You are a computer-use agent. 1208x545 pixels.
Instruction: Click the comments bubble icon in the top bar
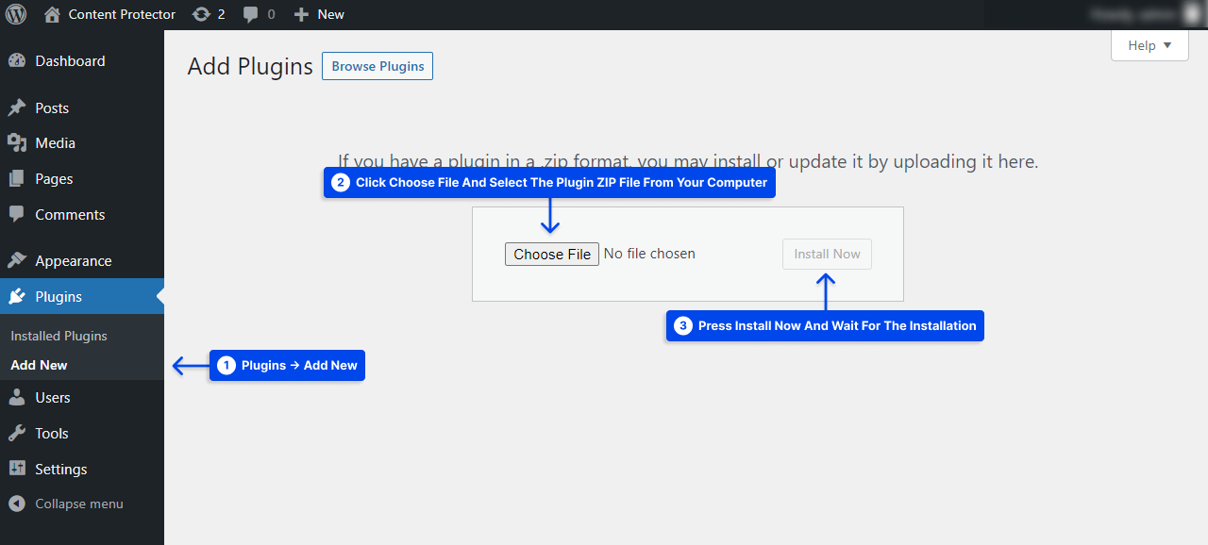pyautogui.click(x=250, y=14)
